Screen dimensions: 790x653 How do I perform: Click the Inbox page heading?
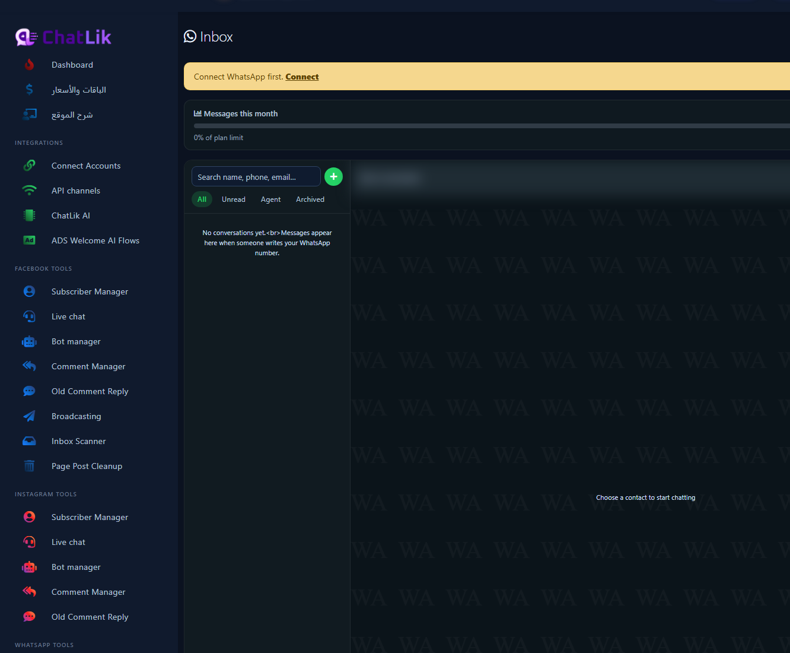216,37
